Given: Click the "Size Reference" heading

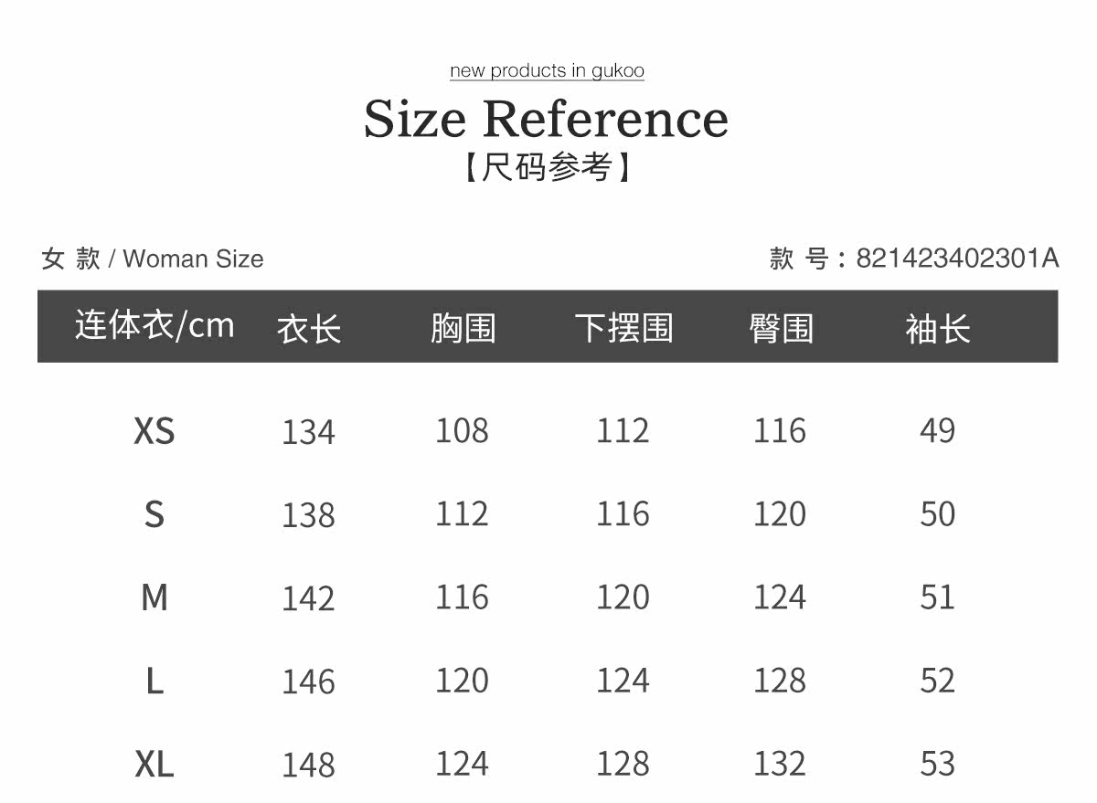Looking at the screenshot, I should pyautogui.click(x=547, y=119).
